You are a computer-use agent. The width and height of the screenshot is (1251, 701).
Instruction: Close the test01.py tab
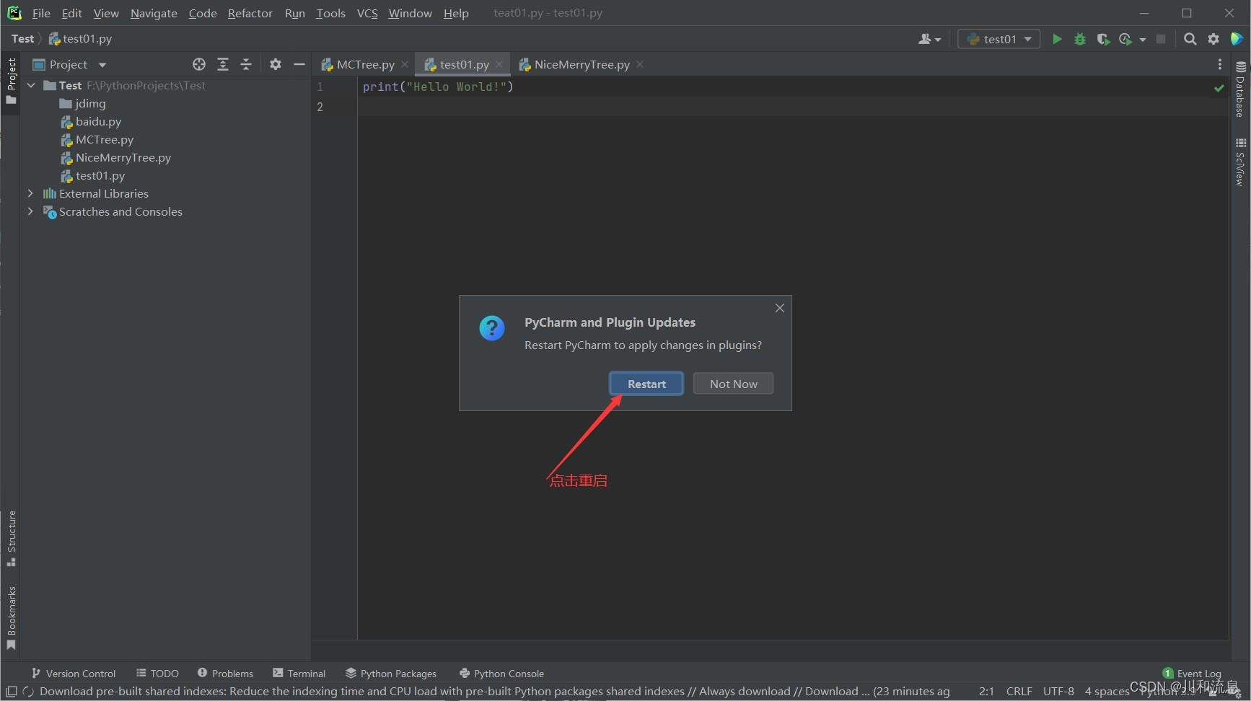coord(499,64)
